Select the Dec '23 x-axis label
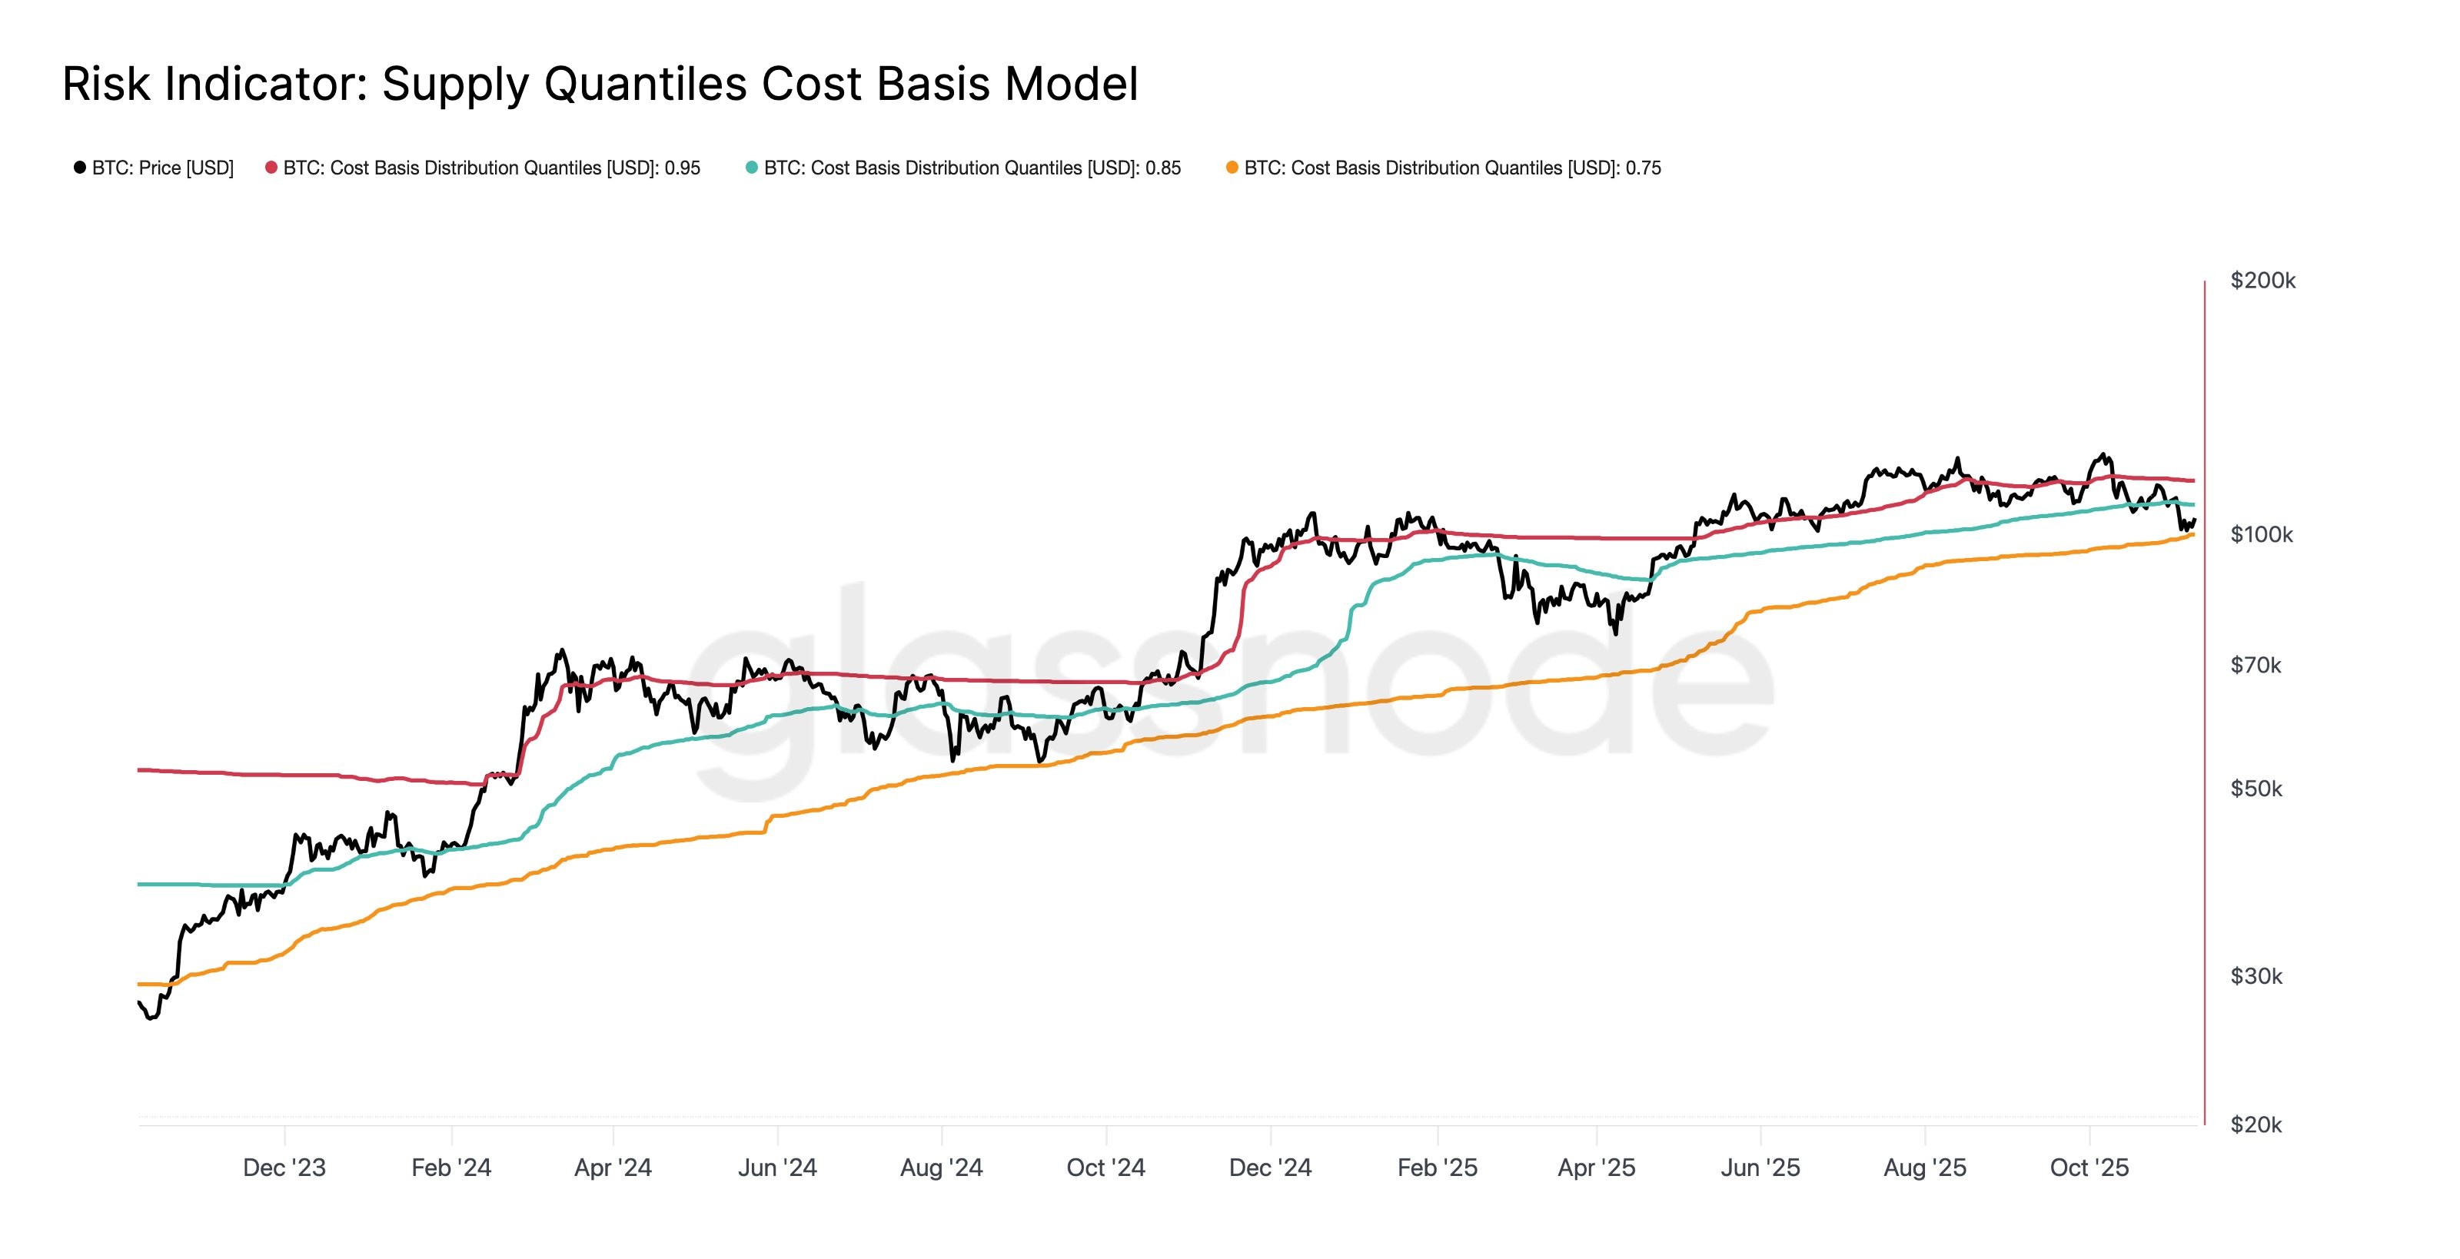This screenshot has width=2460, height=1259. tap(284, 1168)
